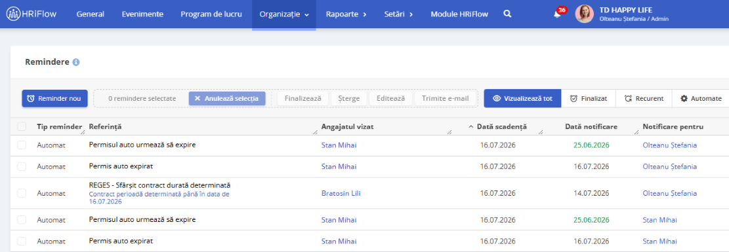This screenshot has height=252, width=729.
Task: Sort by Tip reminder column header
Action: click(x=60, y=126)
